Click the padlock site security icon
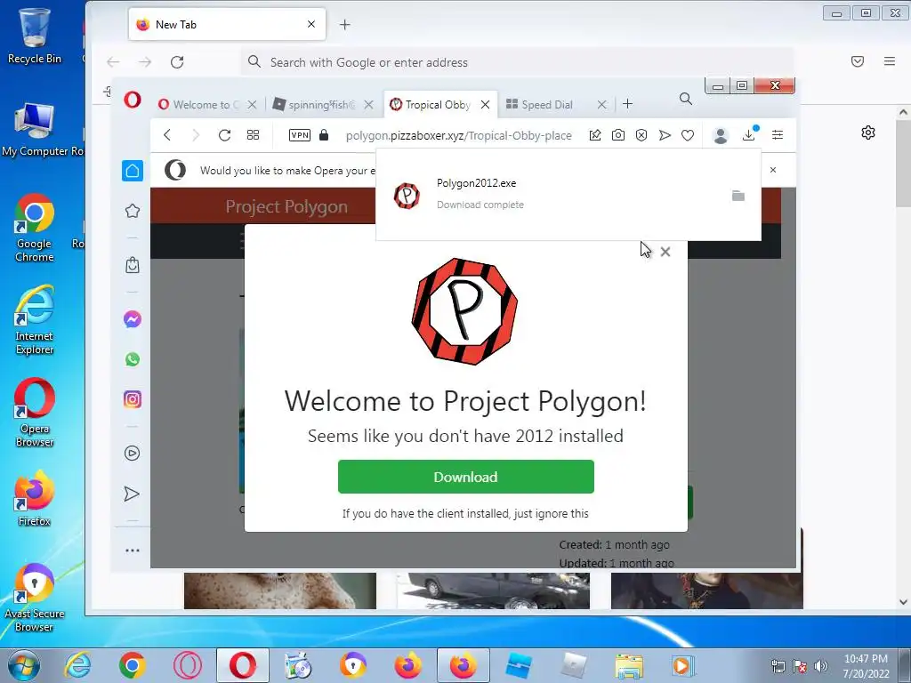The image size is (911, 683). click(x=324, y=135)
